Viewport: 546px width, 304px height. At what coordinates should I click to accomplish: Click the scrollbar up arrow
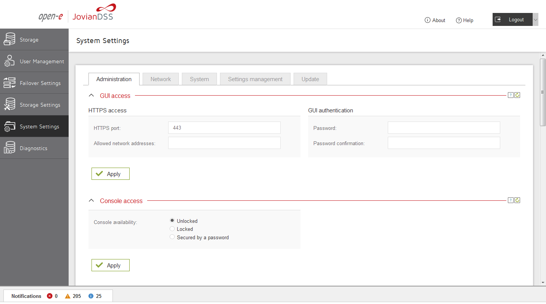point(543,56)
